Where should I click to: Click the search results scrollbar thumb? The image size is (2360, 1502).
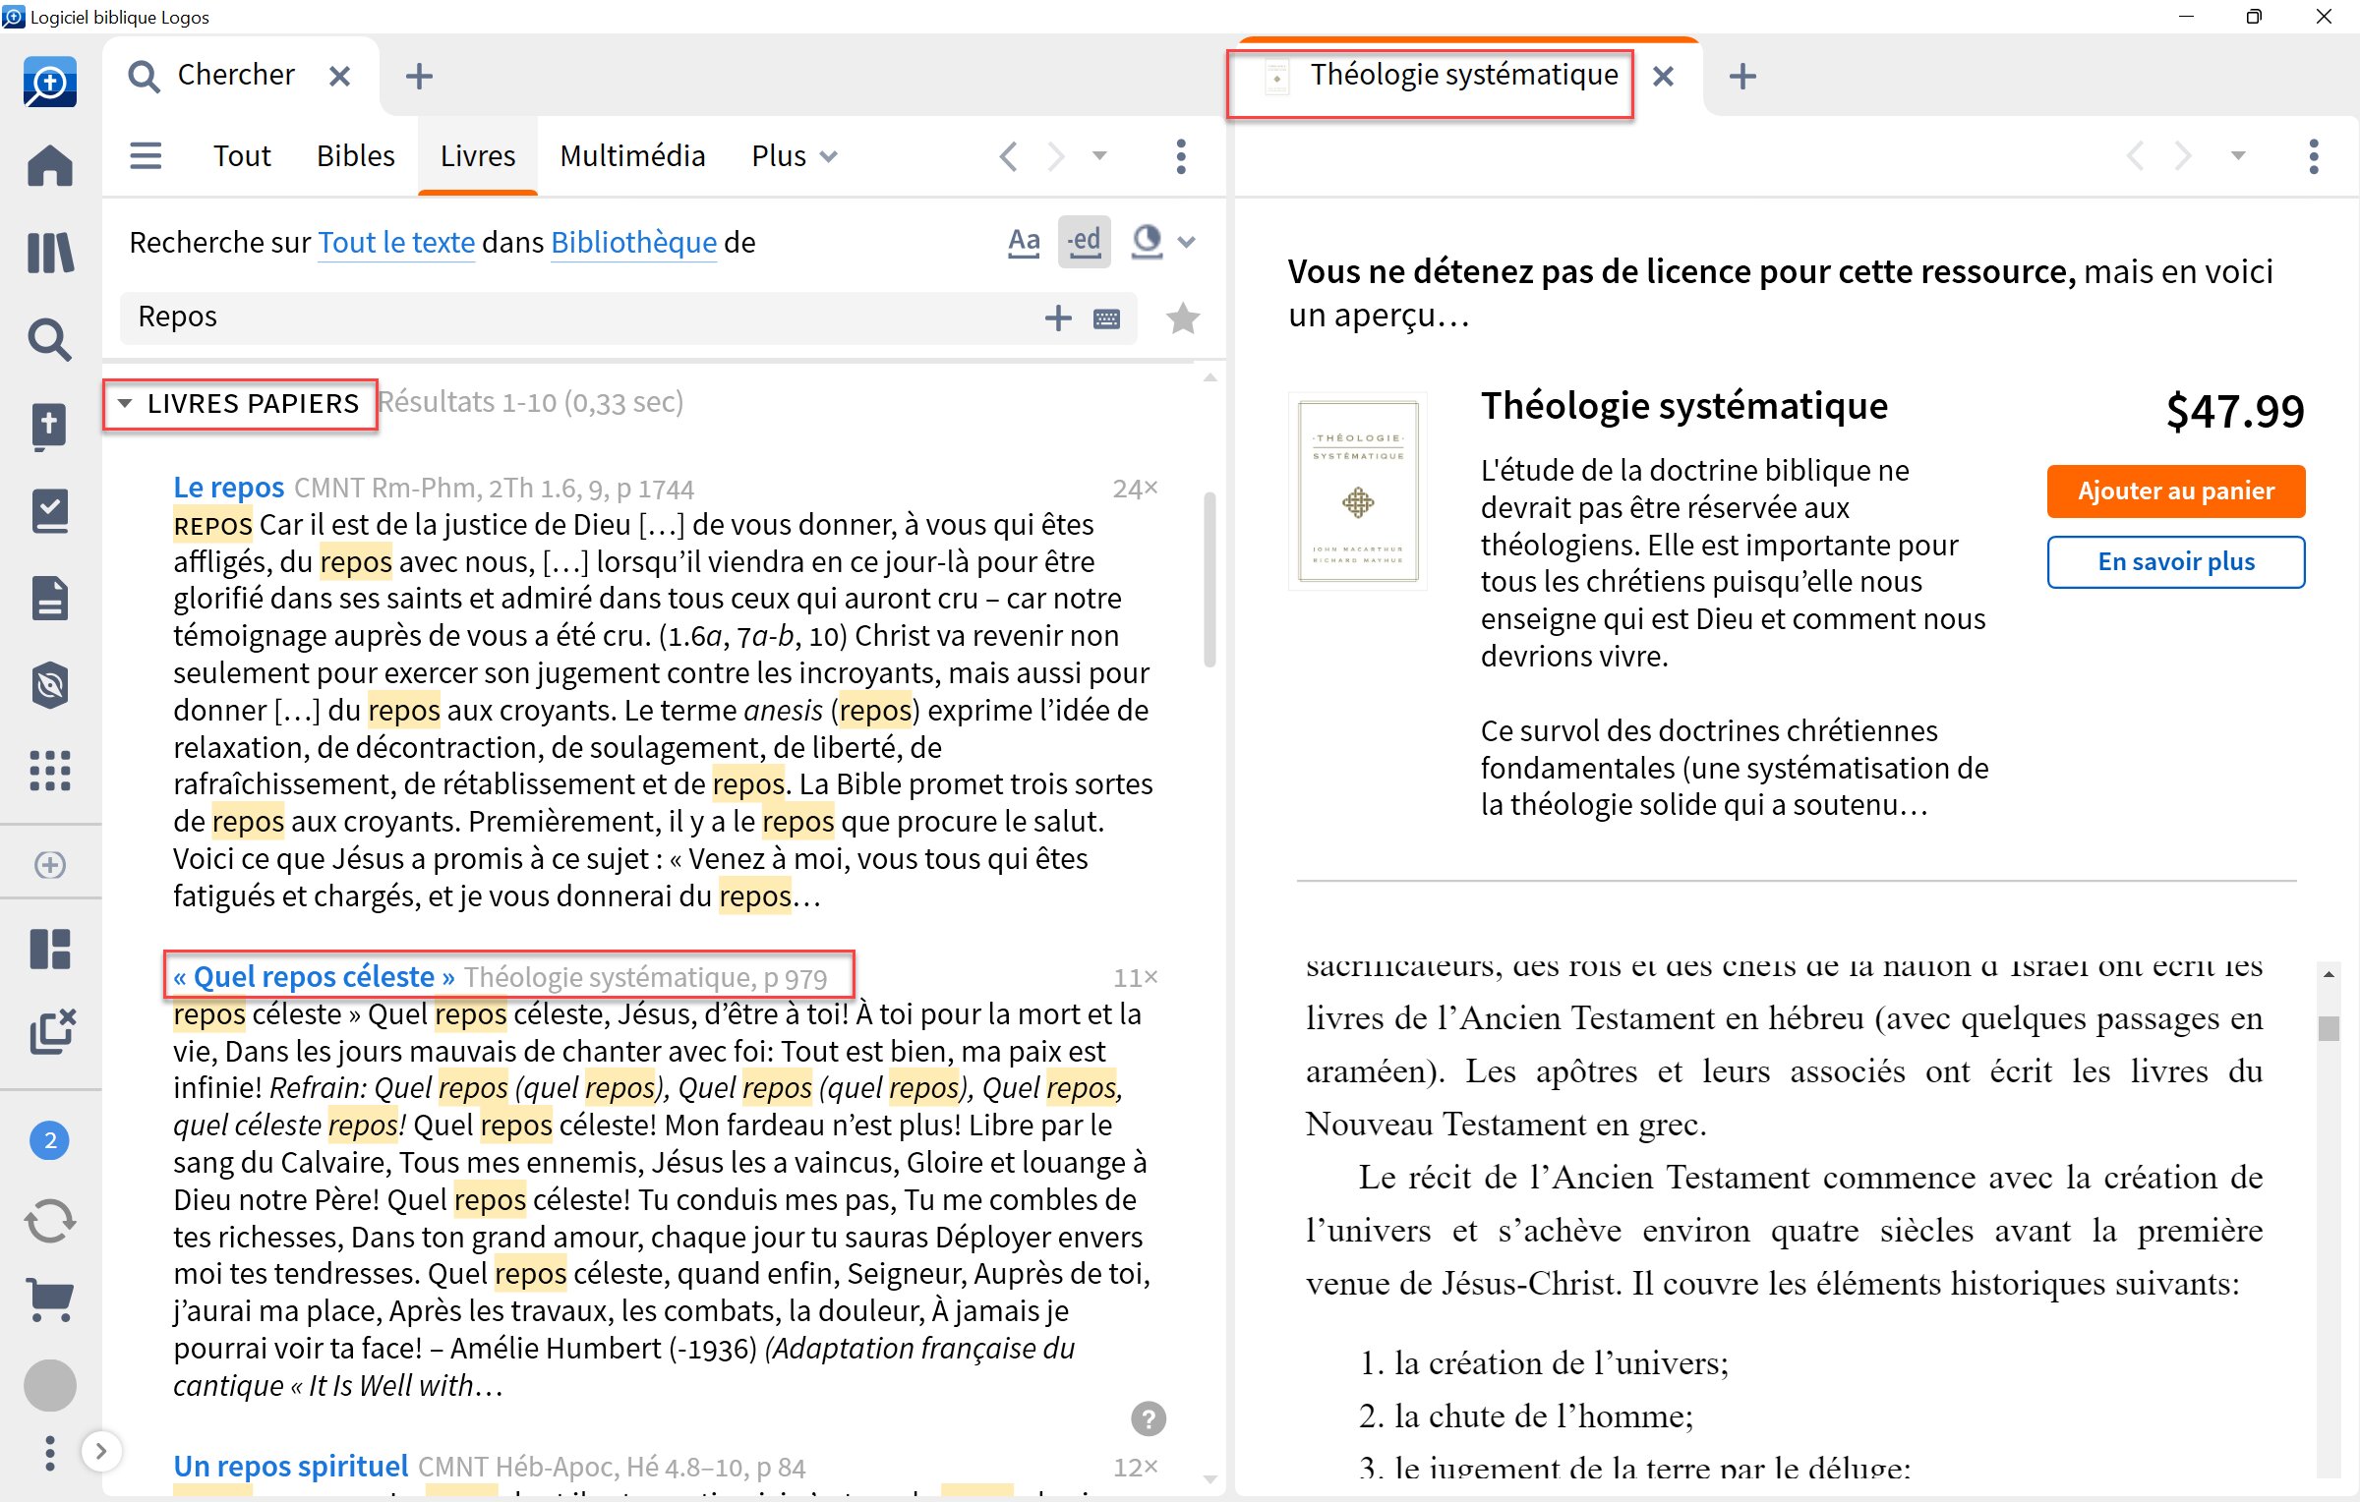coord(1209,580)
